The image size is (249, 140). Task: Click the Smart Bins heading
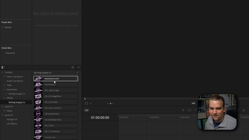7,48
